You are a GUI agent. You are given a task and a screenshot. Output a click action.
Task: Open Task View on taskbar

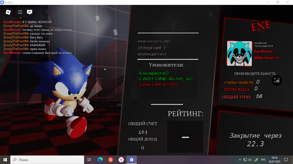point(89,160)
